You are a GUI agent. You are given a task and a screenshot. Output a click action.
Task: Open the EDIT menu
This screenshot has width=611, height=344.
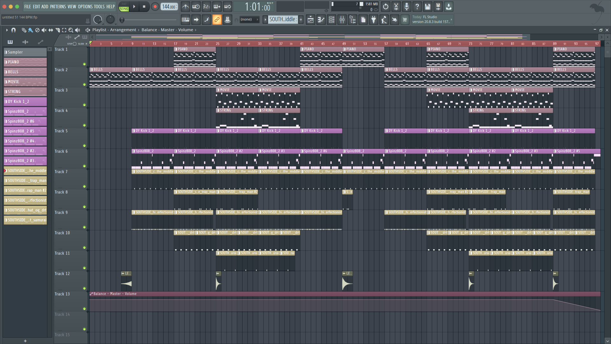coord(36,6)
